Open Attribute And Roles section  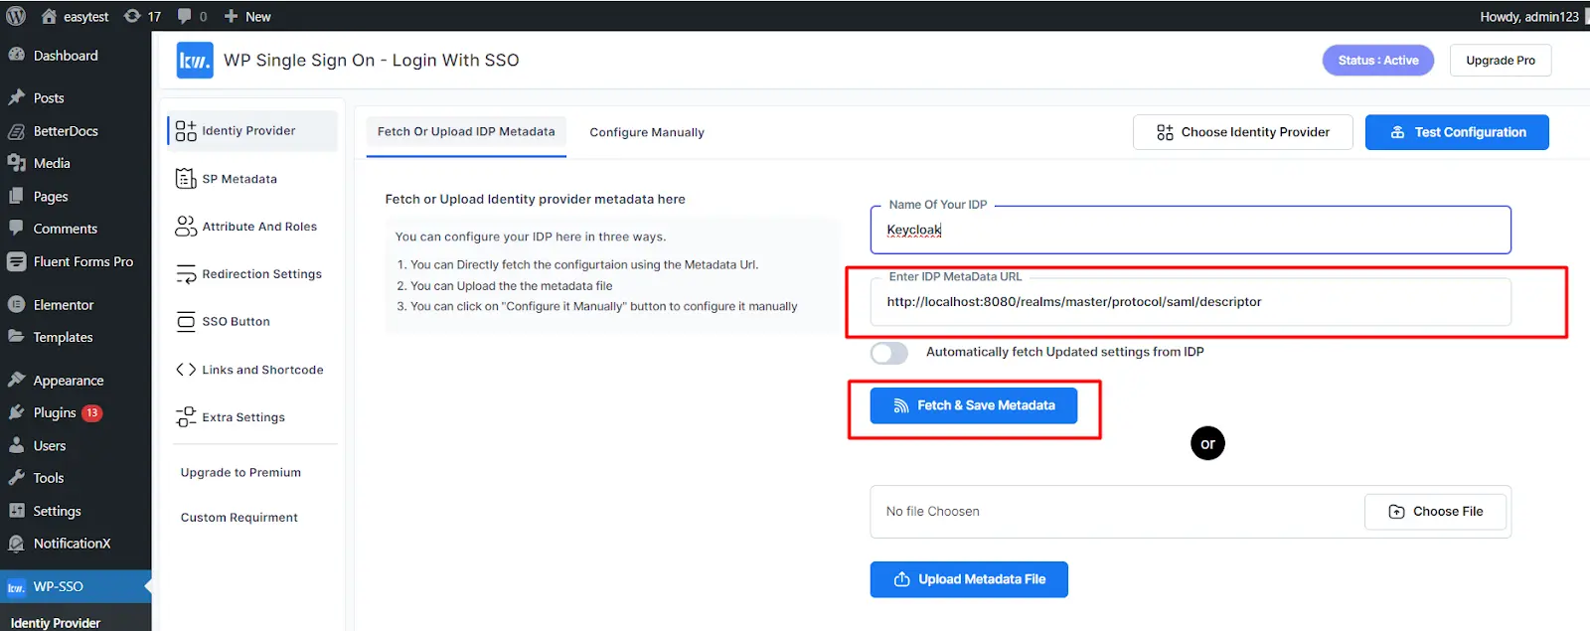pos(252,227)
